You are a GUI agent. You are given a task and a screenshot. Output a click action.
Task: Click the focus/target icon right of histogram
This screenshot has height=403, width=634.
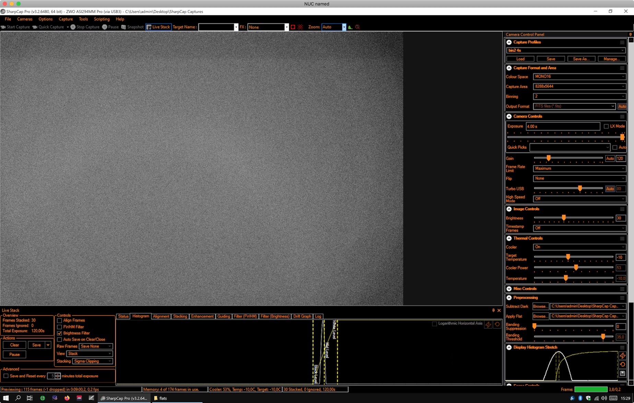(x=357, y=27)
